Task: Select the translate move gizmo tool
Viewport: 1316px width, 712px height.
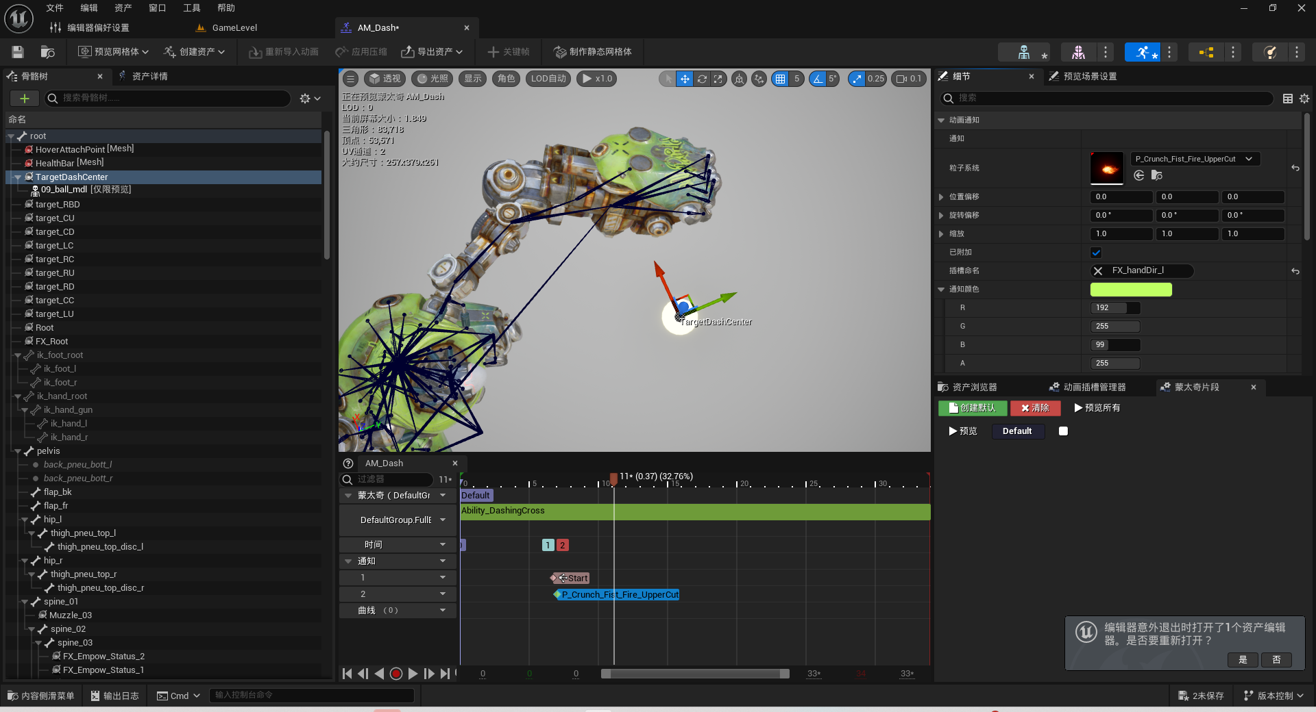Action: click(685, 79)
